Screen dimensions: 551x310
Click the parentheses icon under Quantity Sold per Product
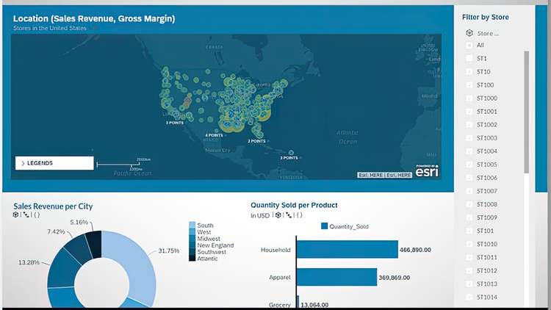(299, 215)
